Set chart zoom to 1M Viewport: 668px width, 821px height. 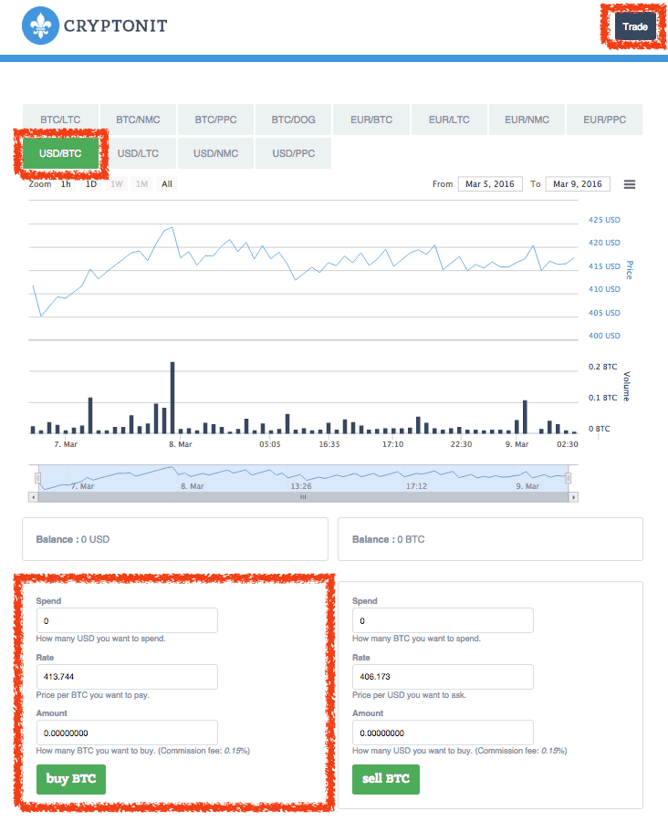point(142,184)
